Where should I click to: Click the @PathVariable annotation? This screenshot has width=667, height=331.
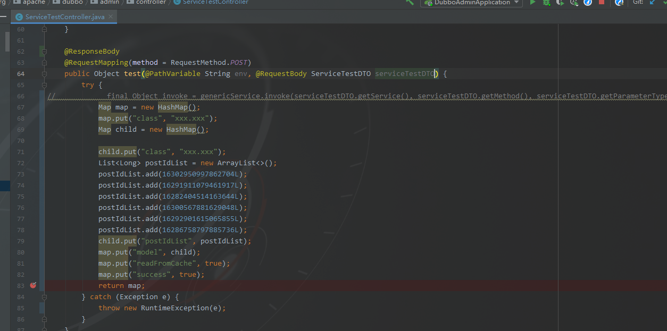tap(173, 74)
